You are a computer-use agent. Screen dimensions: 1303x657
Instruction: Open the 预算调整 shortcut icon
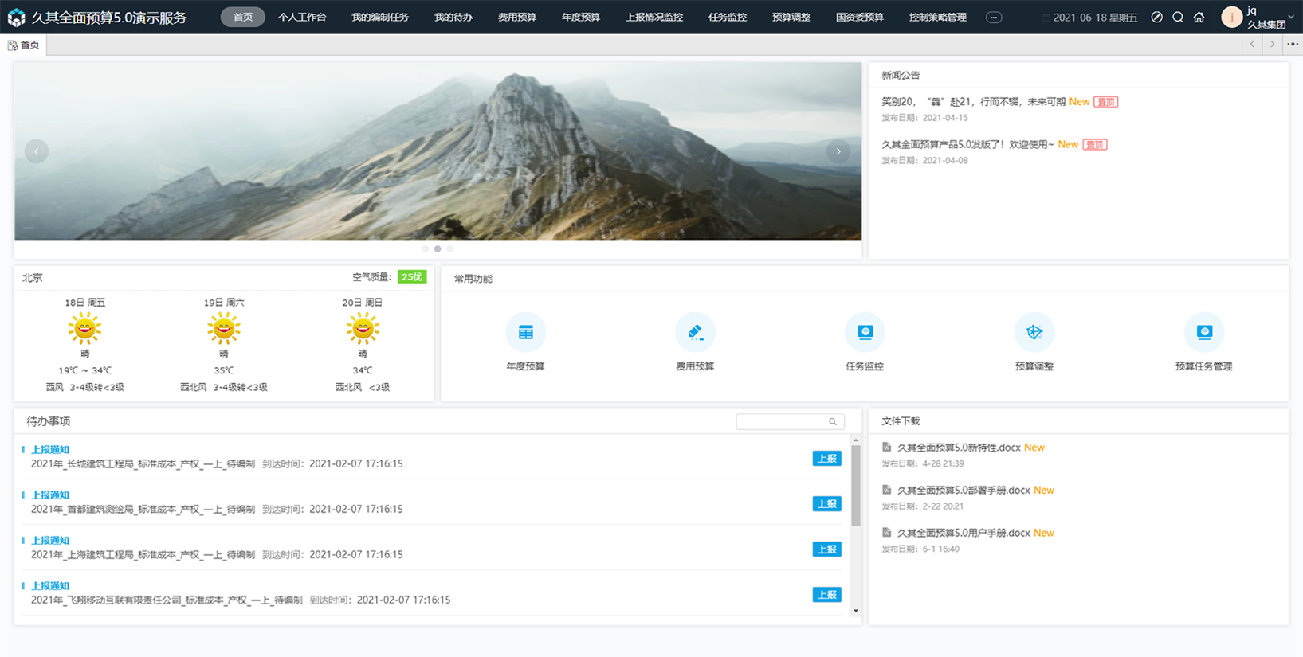click(1034, 333)
